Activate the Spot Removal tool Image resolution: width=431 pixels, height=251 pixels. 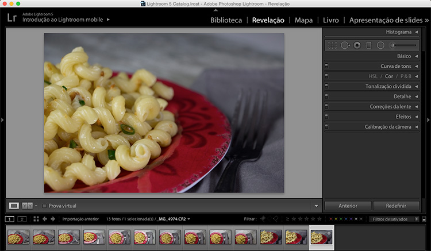coord(345,45)
